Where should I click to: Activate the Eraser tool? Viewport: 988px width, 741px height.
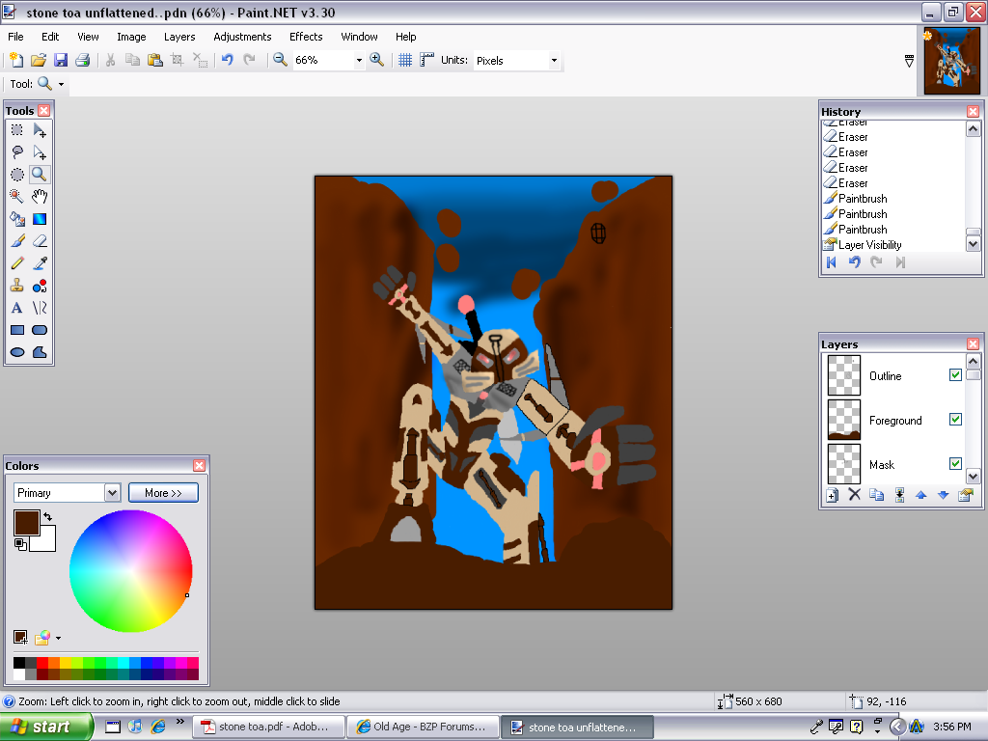point(40,240)
